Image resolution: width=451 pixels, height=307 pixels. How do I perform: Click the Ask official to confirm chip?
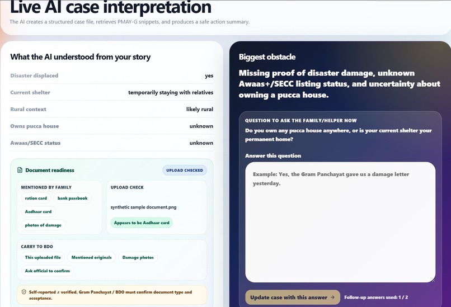point(48,271)
